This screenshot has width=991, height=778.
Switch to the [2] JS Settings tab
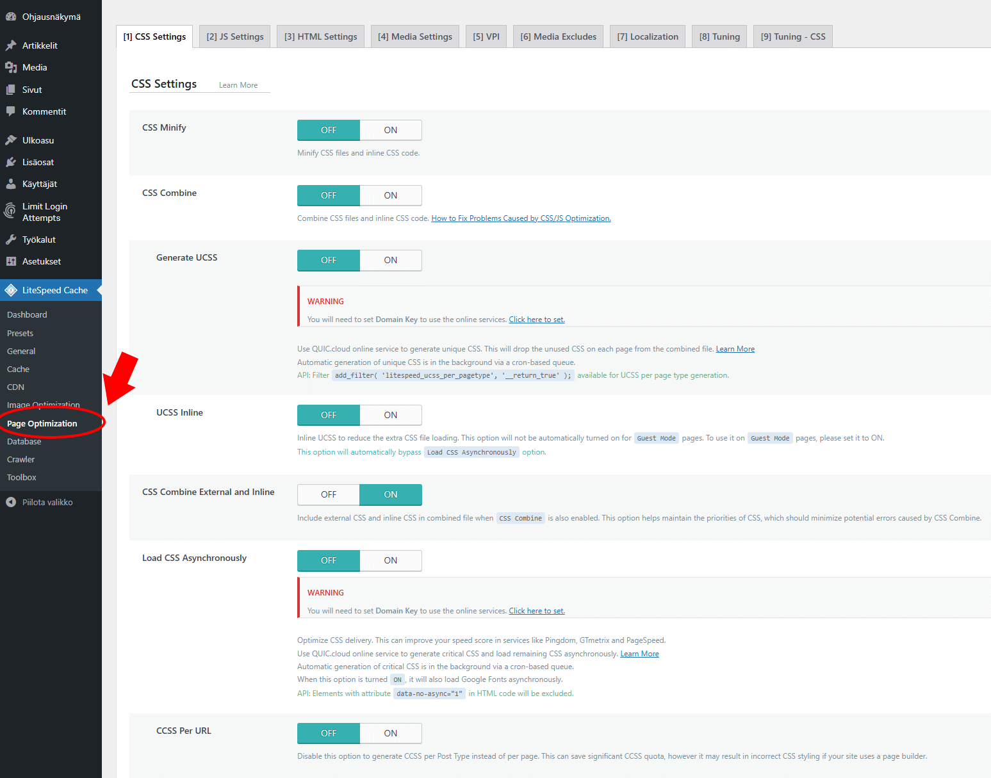pyautogui.click(x=235, y=36)
